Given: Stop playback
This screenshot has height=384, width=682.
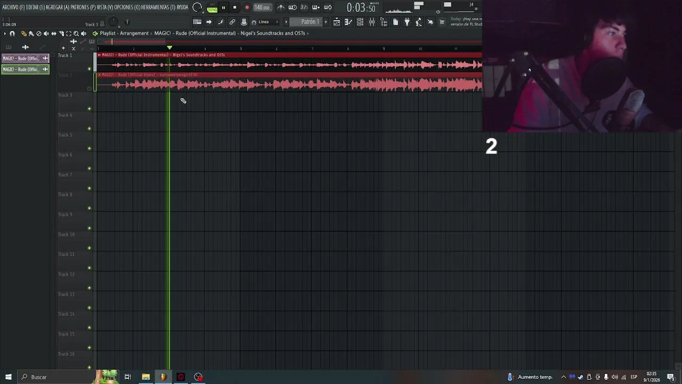Looking at the screenshot, I should [x=234, y=7].
